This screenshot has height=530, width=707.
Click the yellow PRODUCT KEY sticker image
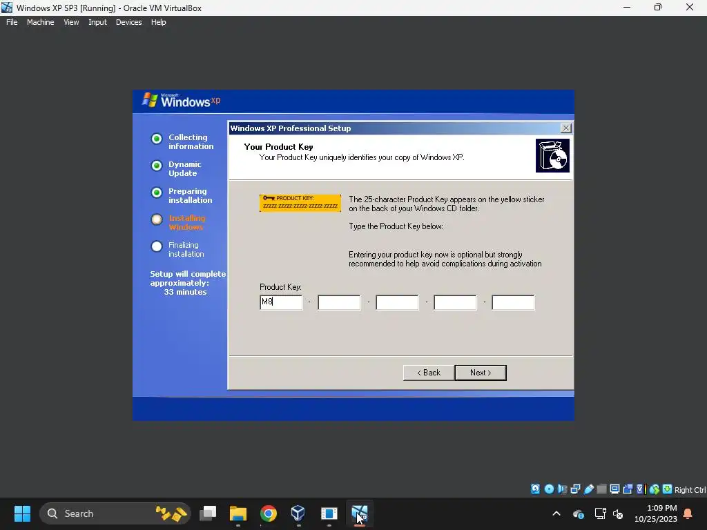(x=300, y=203)
